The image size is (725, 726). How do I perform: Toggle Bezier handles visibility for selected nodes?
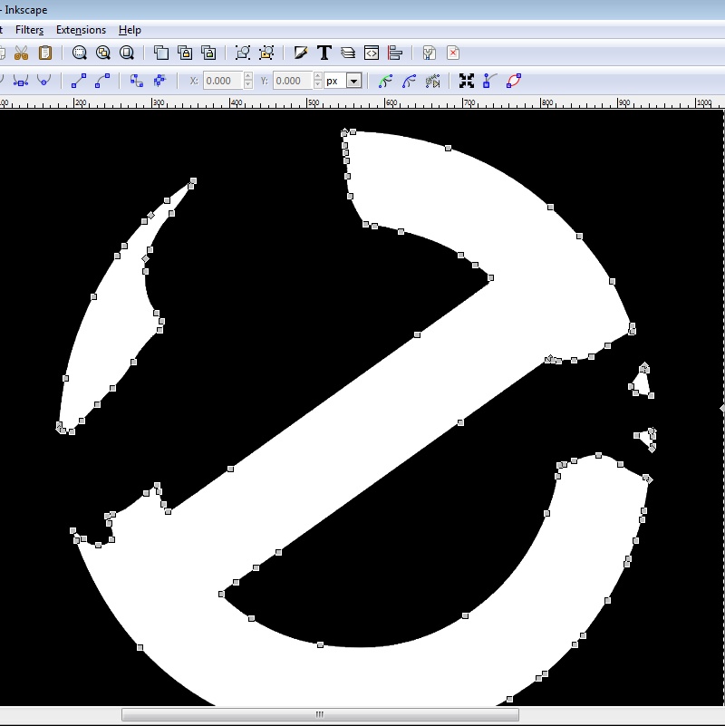487,81
